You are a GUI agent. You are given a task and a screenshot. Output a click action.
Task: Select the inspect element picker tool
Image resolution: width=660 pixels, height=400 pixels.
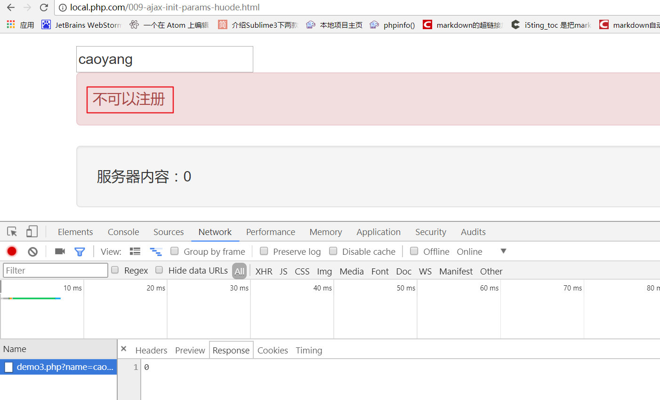12,232
